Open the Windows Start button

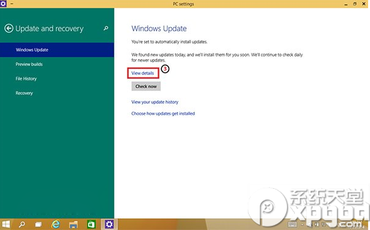[6, 224]
